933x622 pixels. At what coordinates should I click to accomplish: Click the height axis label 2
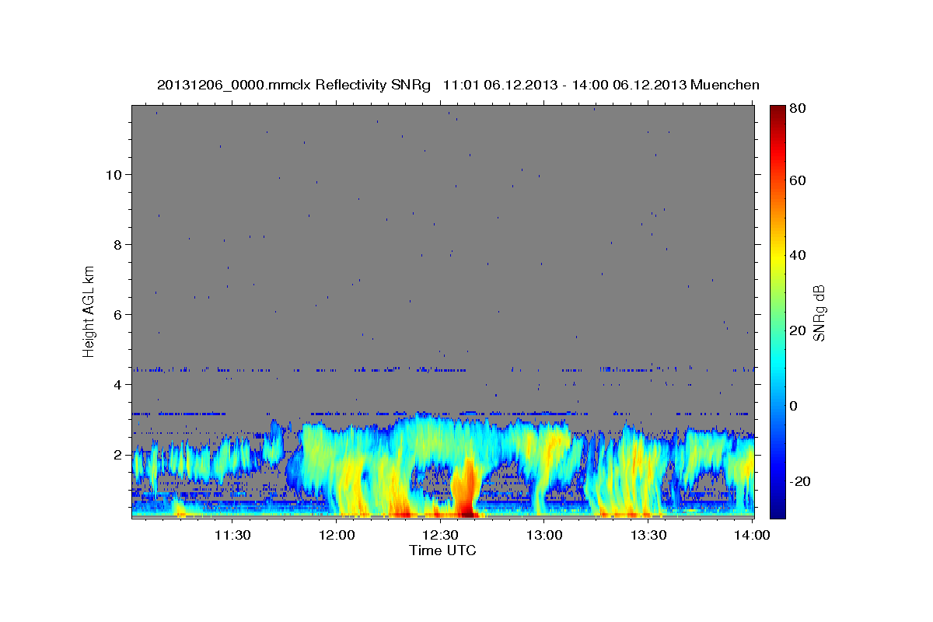click(x=117, y=454)
